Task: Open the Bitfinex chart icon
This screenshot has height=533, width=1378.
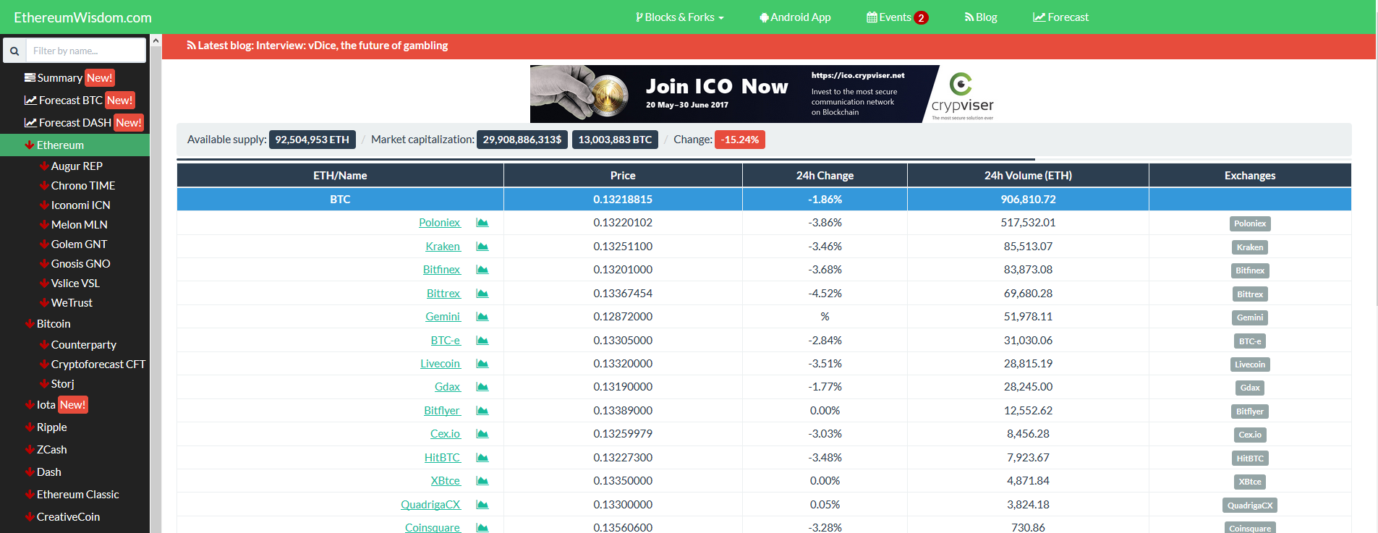Action: tap(482, 270)
